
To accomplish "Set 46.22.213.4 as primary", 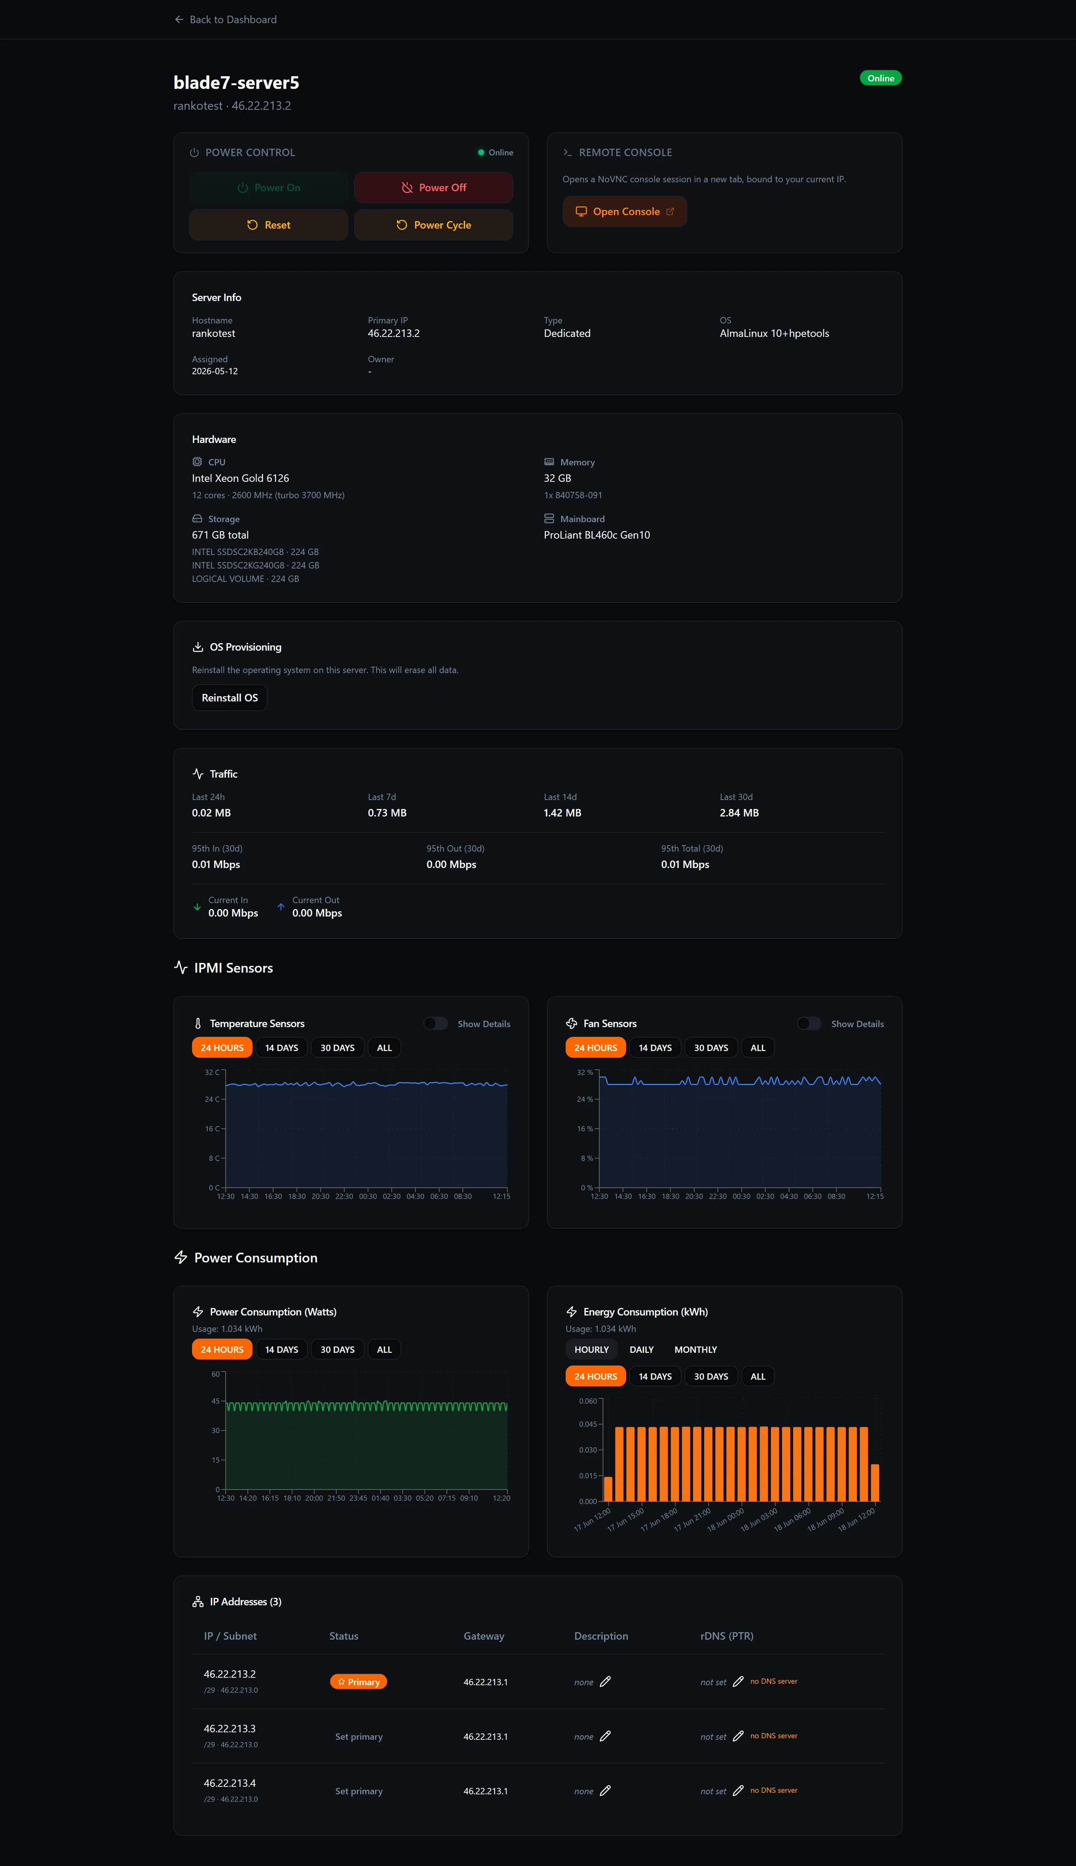I will tap(358, 1791).
